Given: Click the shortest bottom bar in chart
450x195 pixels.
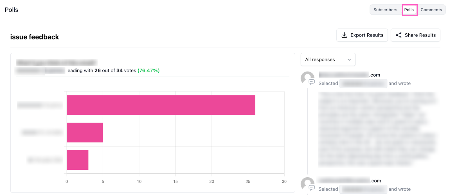Looking at the screenshot, I should (77, 160).
